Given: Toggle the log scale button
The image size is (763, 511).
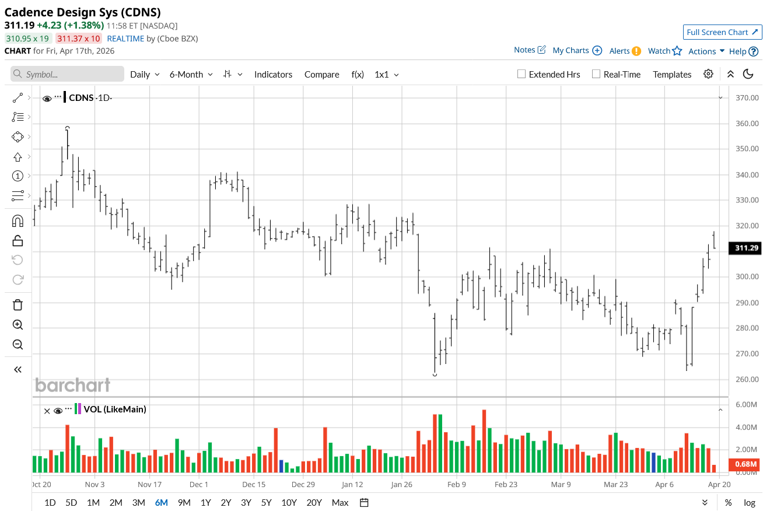Looking at the screenshot, I should (x=750, y=503).
